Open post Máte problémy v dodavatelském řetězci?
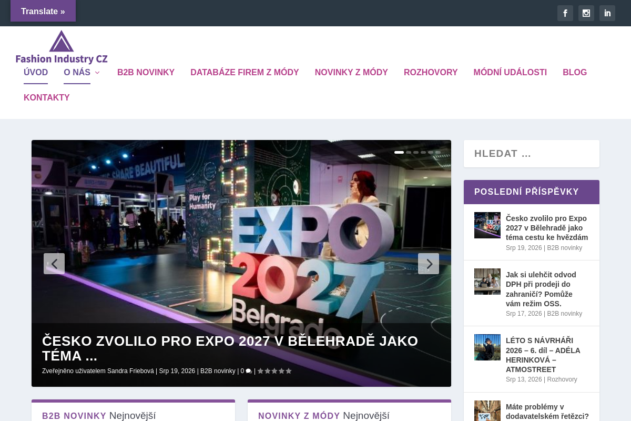The height and width of the screenshot is (421, 631). 547,412
